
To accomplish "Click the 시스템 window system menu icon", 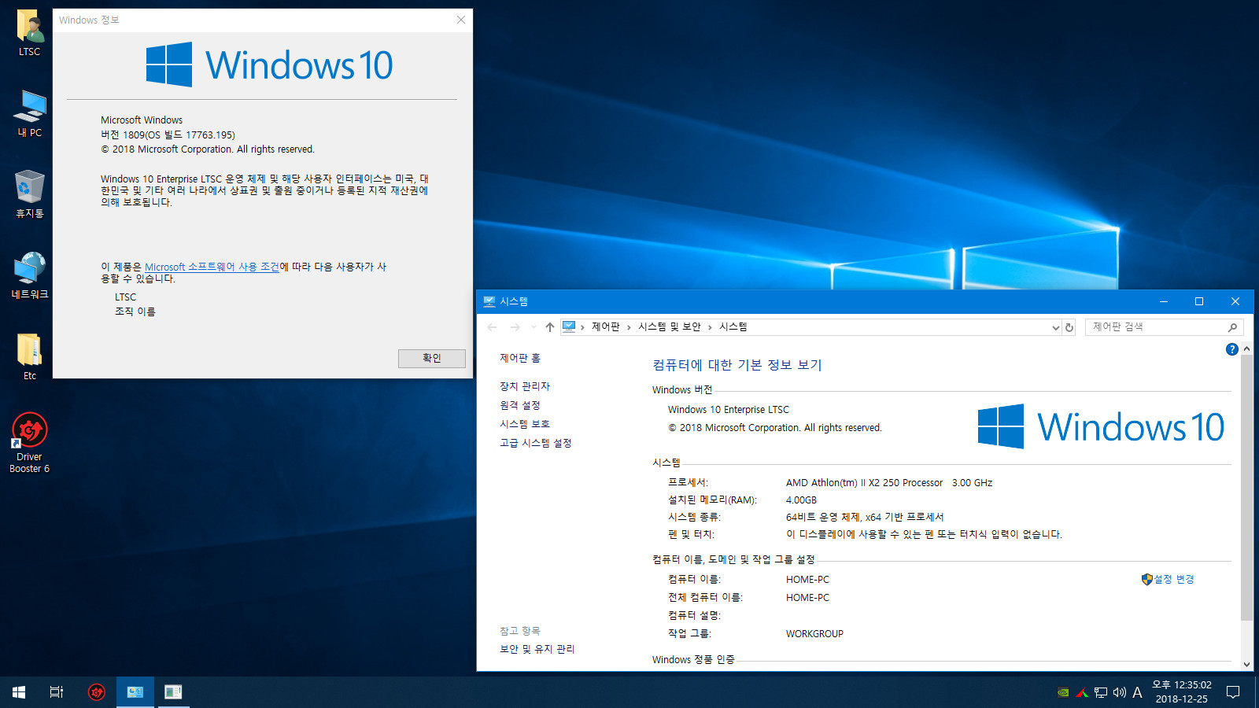I will [489, 301].
